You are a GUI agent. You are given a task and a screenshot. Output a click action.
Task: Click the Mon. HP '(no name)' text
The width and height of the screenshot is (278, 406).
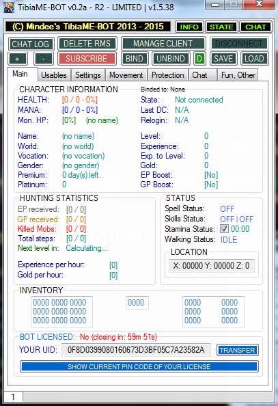click(x=102, y=120)
